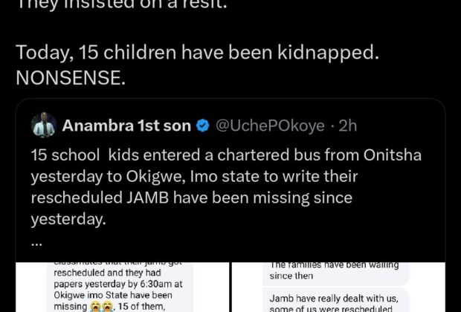
Task: Click the blue verified badge
Action: 202,126
